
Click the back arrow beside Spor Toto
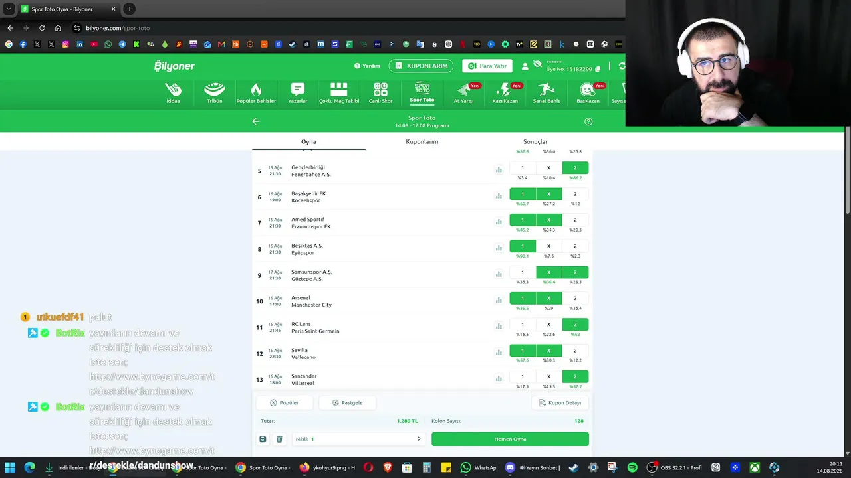coord(256,121)
